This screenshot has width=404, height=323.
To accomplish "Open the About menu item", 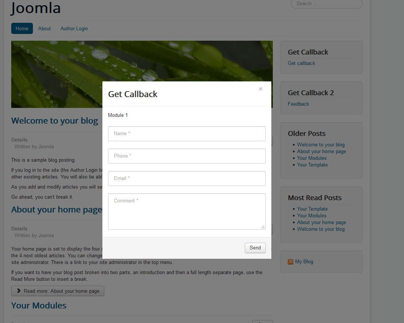I will [x=44, y=29].
